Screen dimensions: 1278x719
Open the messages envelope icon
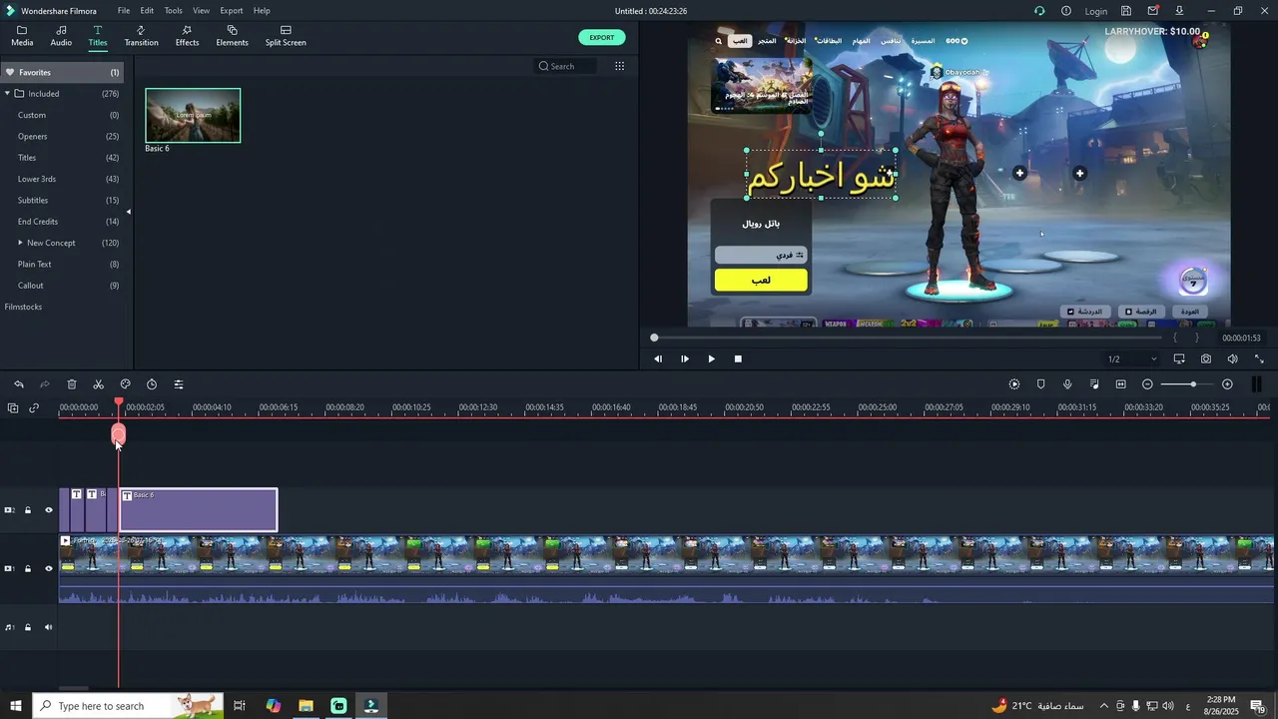click(1153, 11)
